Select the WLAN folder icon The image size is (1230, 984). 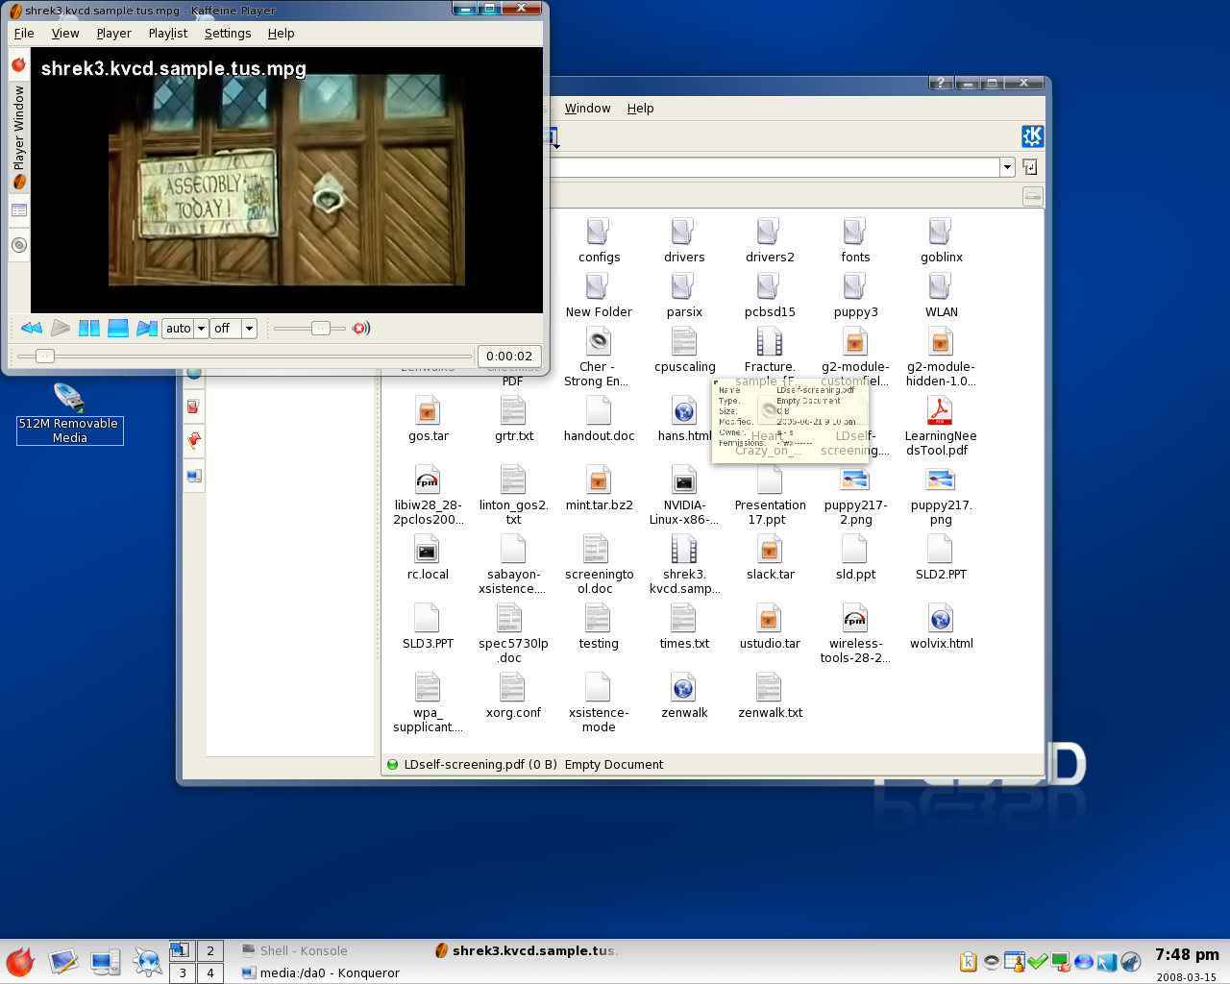tap(940, 286)
